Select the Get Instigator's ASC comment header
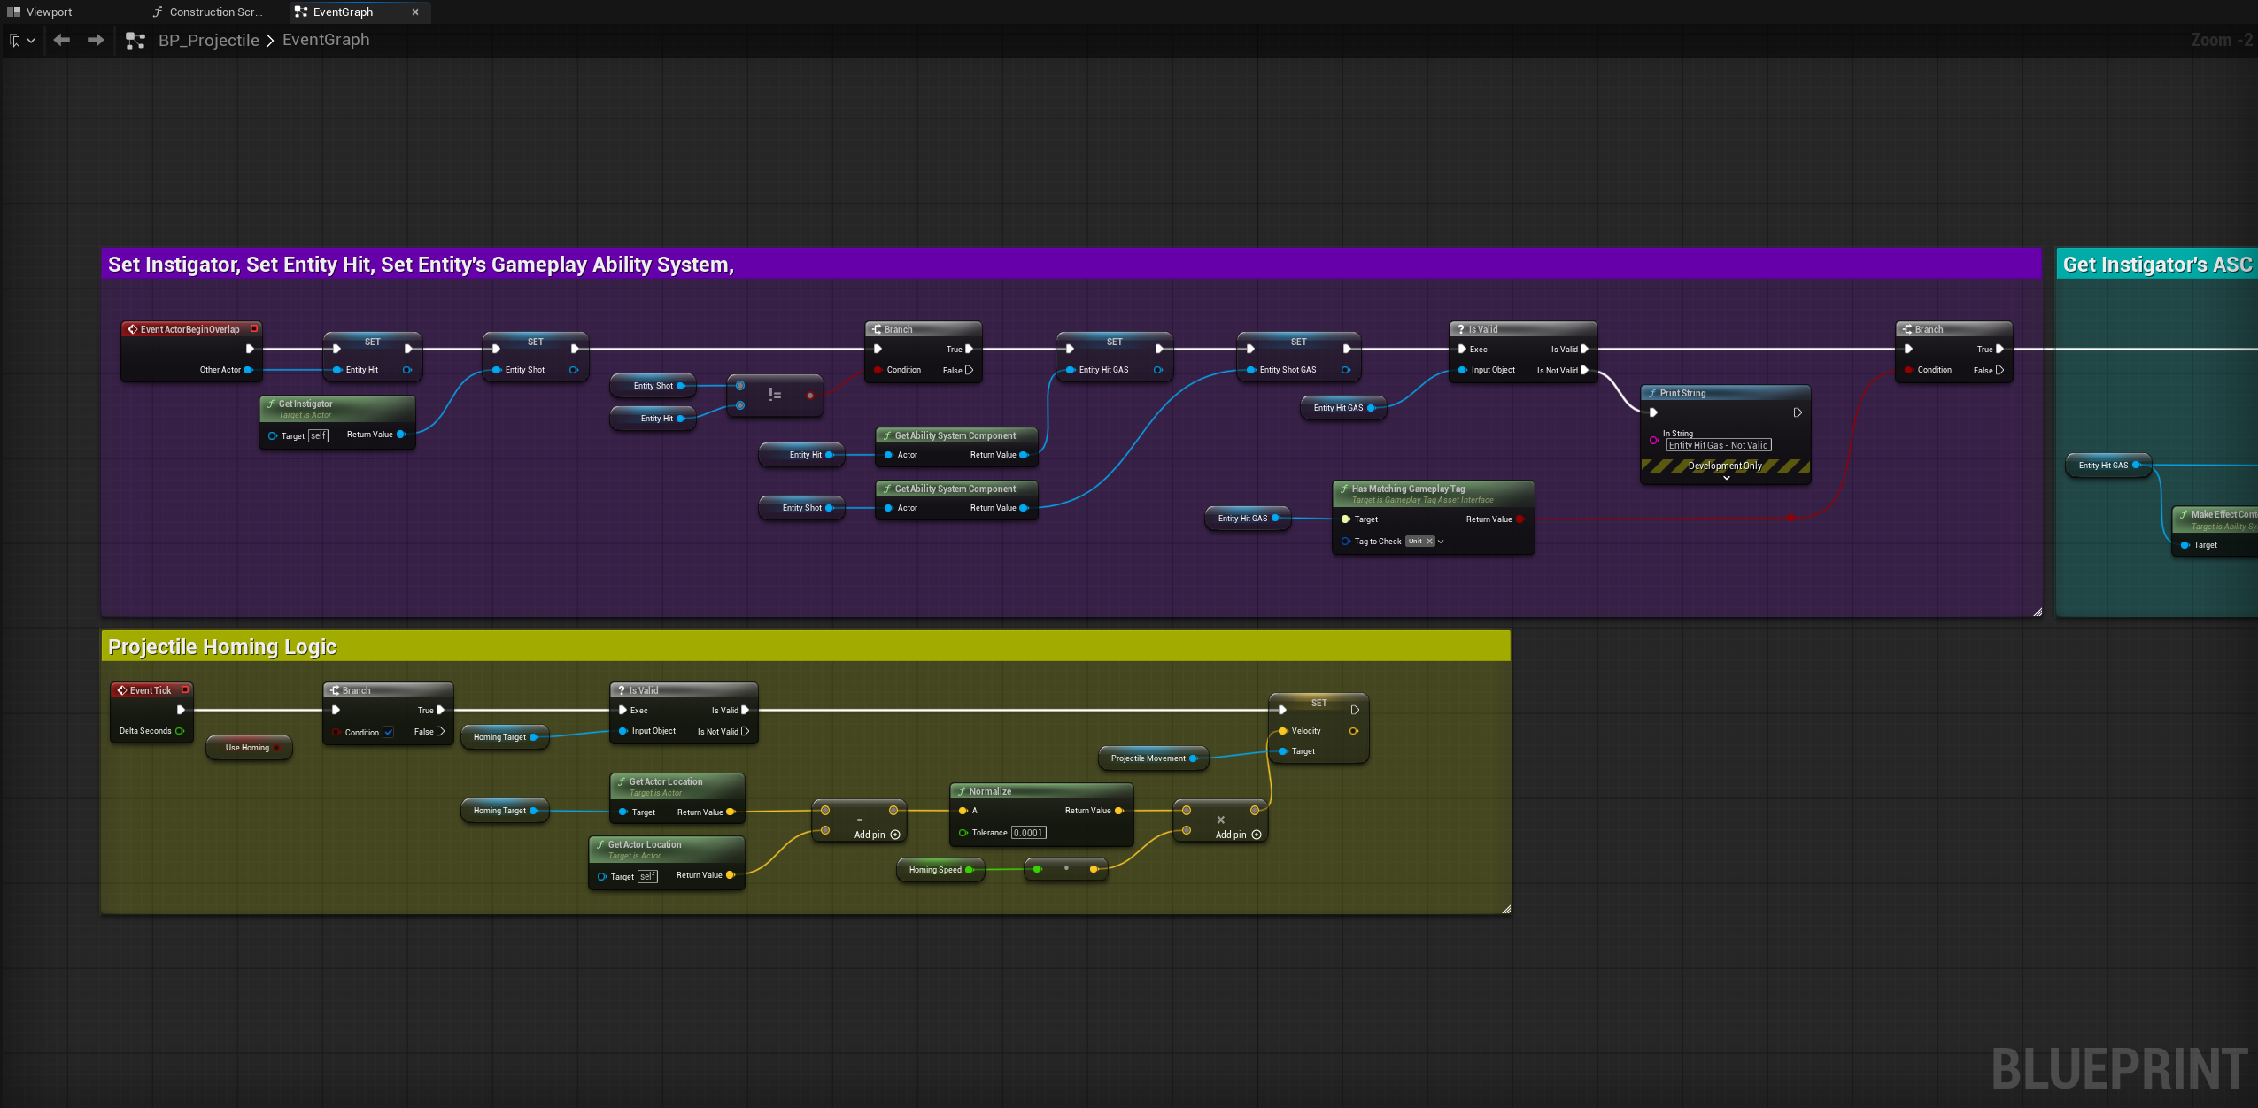This screenshot has width=2258, height=1108. point(2156,264)
